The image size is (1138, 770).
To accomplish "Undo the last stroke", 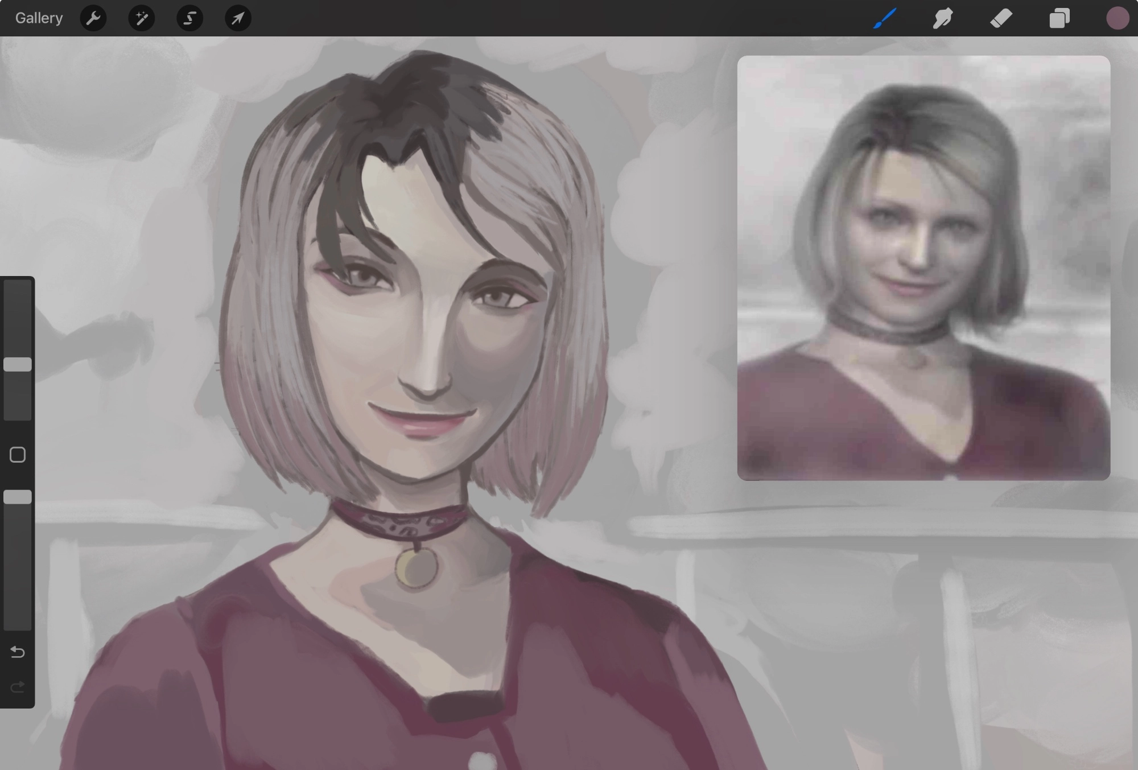I will (18, 652).
